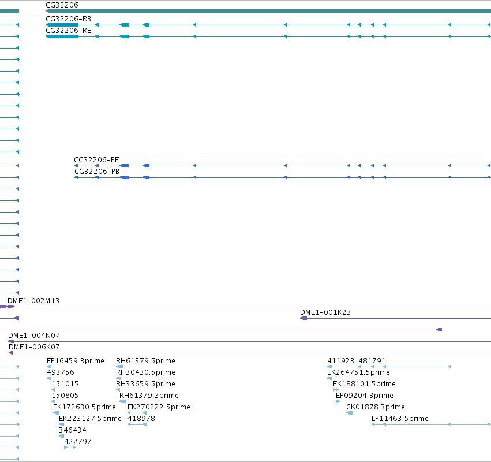
Task: Click the 422797 EST feature glyph
Action: coord(70,448)
